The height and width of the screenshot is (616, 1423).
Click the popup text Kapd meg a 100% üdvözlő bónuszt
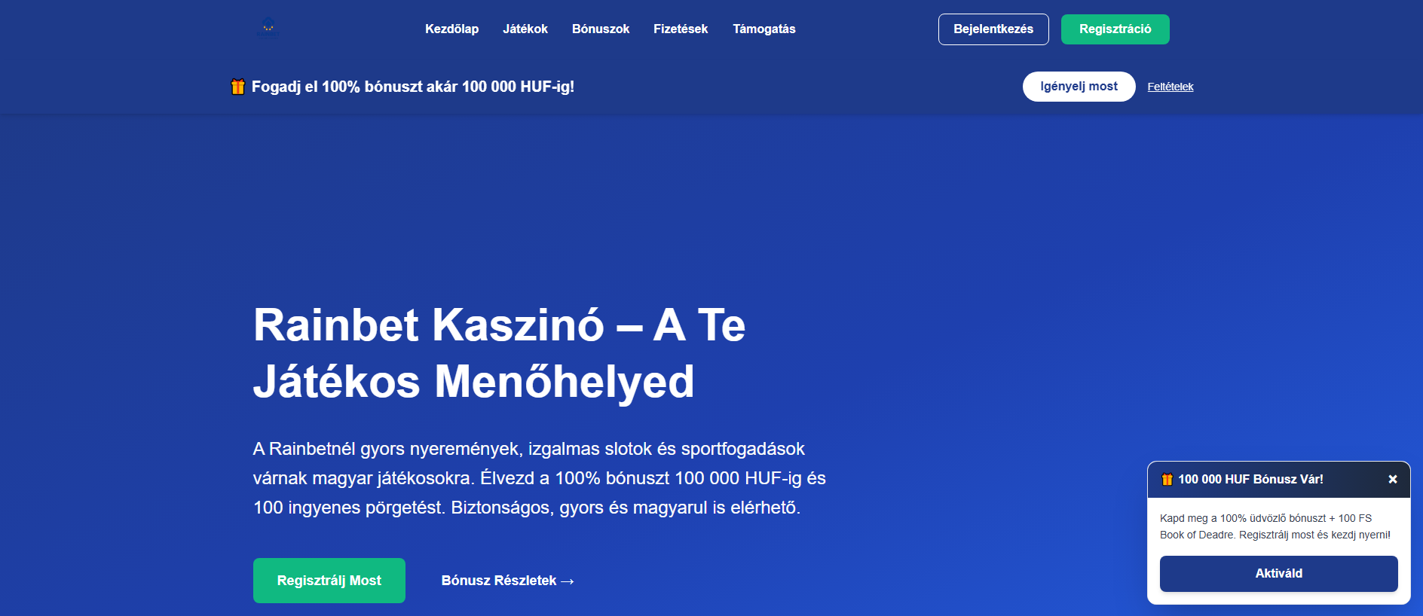pos(1275,526)
